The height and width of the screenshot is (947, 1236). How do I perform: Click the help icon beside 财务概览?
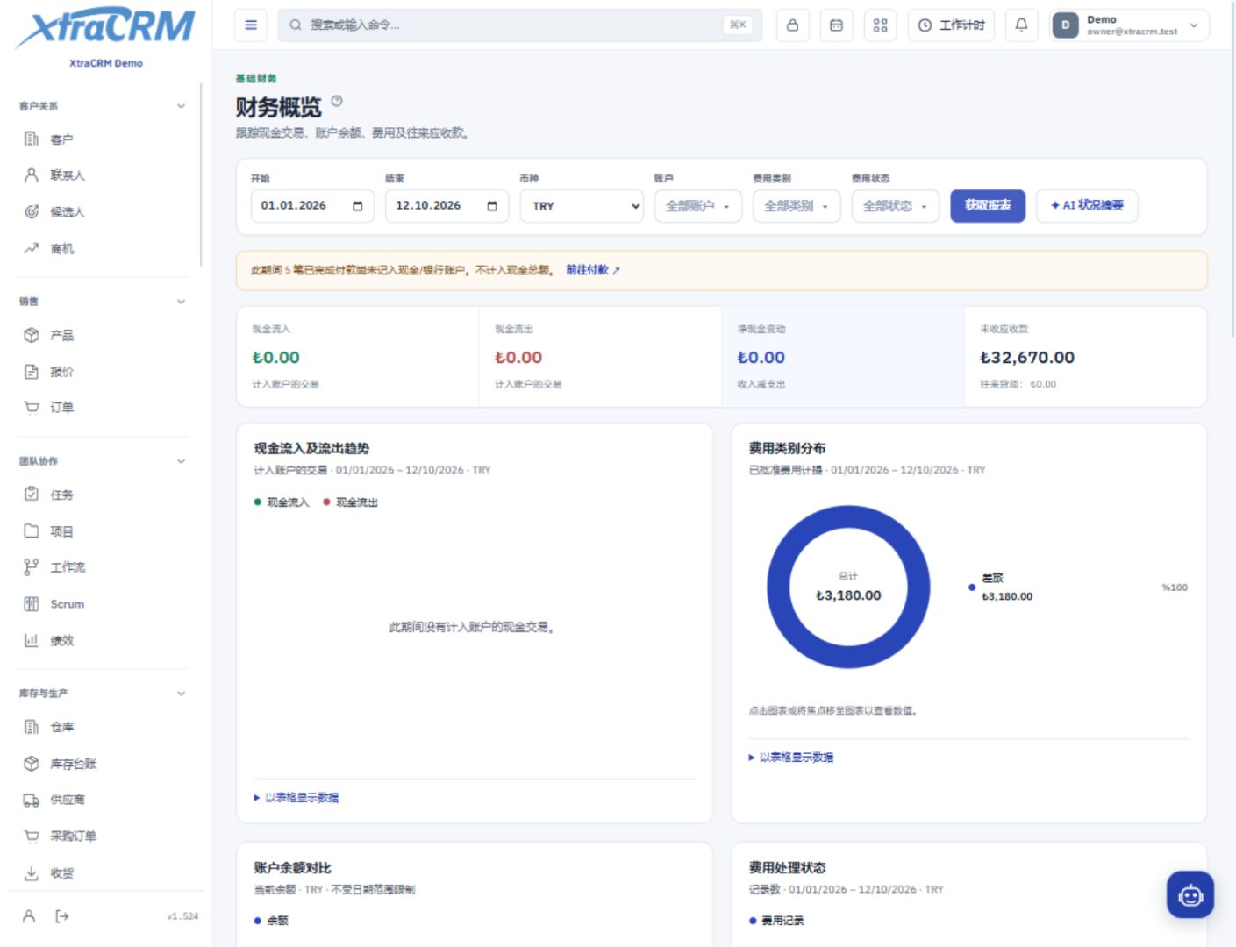pos(337,101)
